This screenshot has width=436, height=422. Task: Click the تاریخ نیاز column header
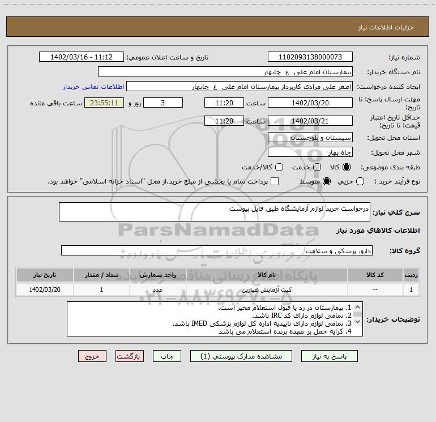pos(45,275)
